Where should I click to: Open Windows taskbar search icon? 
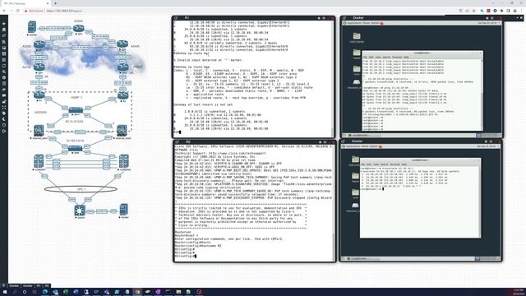coord(15,292)
